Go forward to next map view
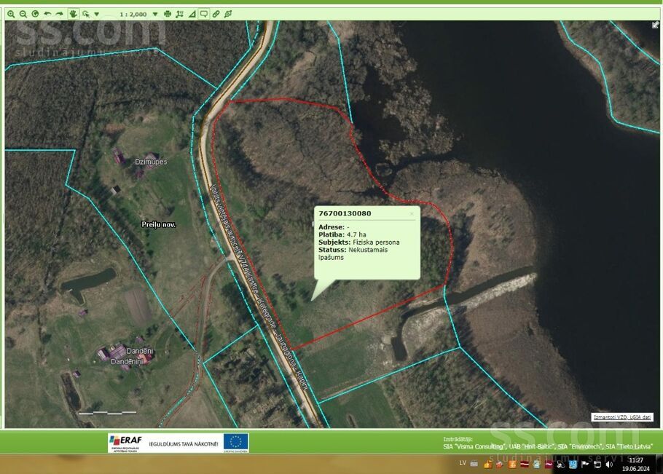663x474 pixels. click(x=60, y=14)
